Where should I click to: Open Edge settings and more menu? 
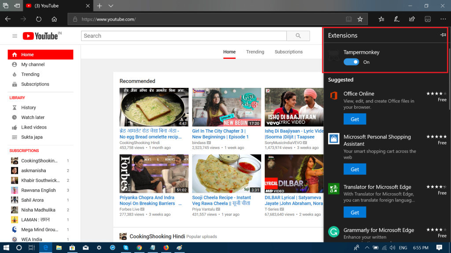coord(443,19)
